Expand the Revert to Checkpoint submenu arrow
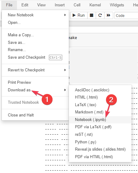Image resolution: width=138 pixels, height=173 pixels. (65, 70)
